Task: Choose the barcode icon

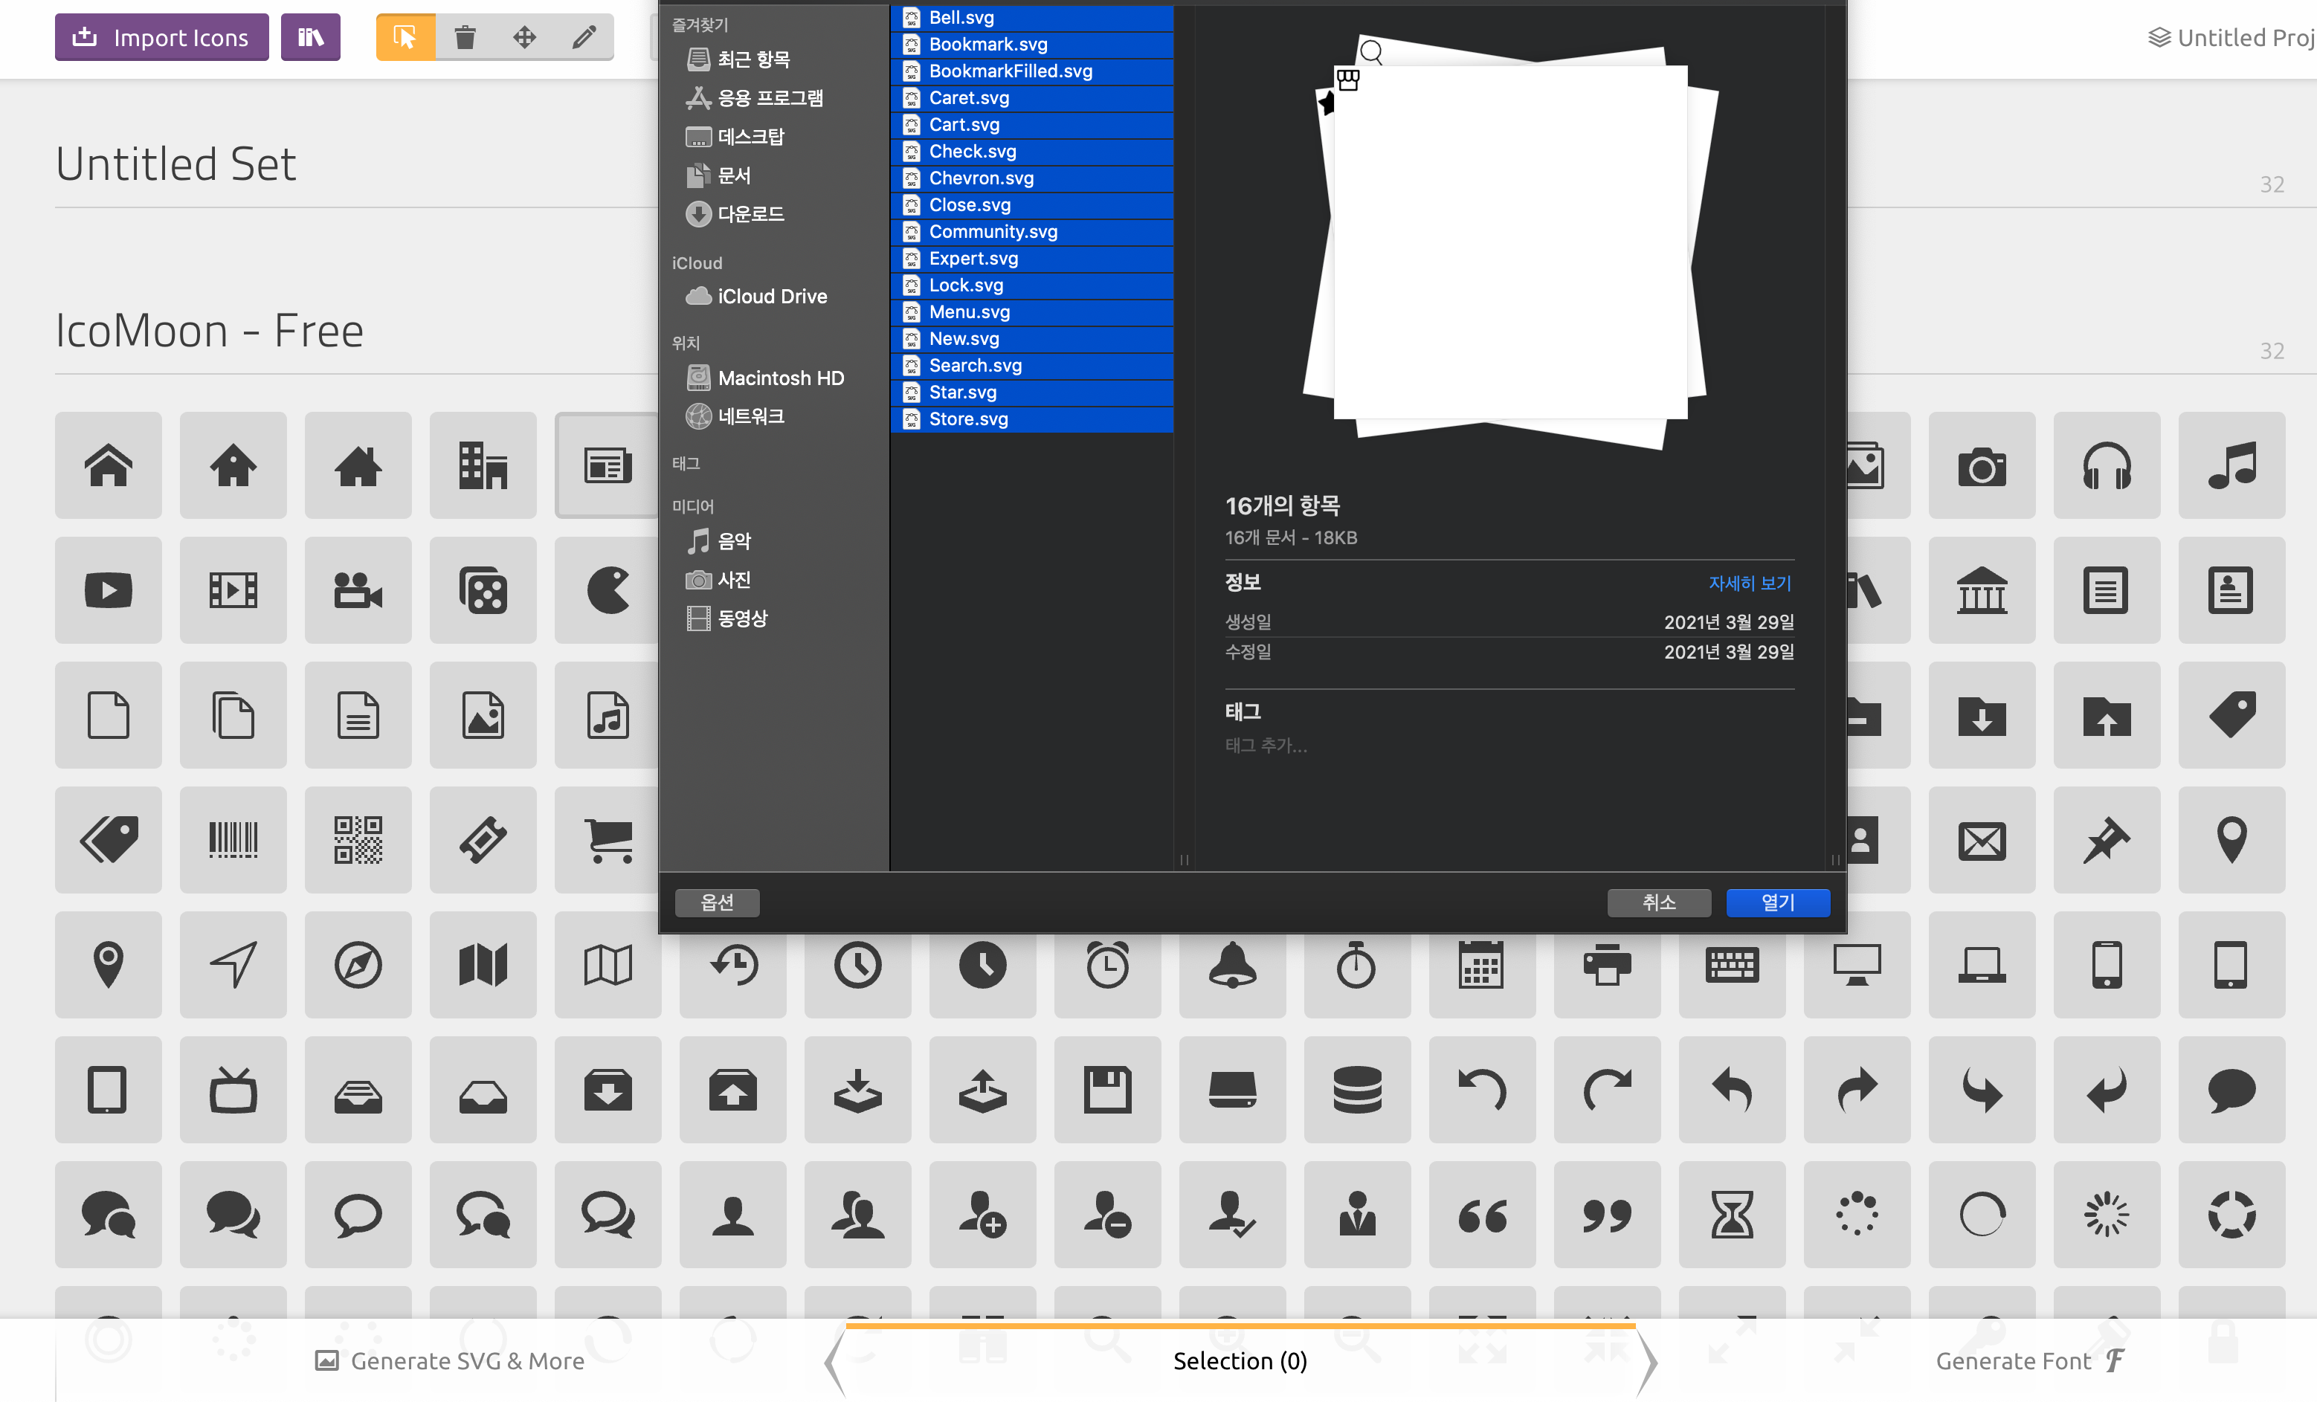Action: 233,840
